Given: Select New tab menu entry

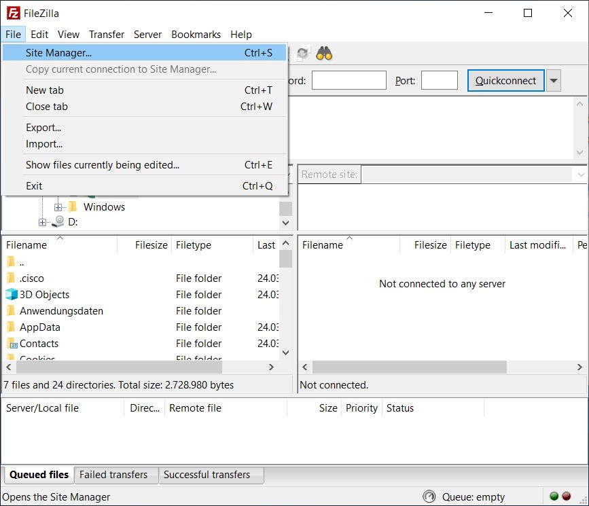Looking at the screenshot, I should click(x=145, y=90).
